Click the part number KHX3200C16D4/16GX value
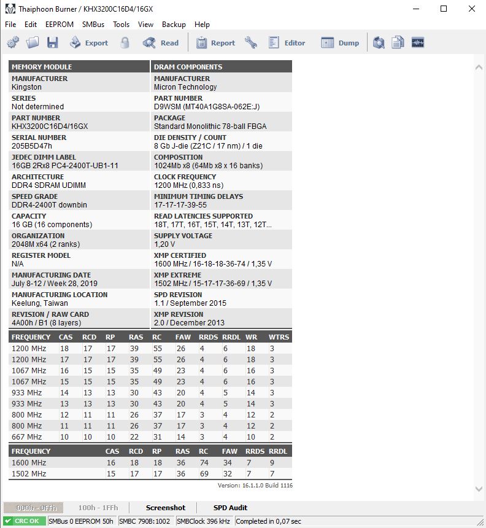 click(x=50, y=126)
